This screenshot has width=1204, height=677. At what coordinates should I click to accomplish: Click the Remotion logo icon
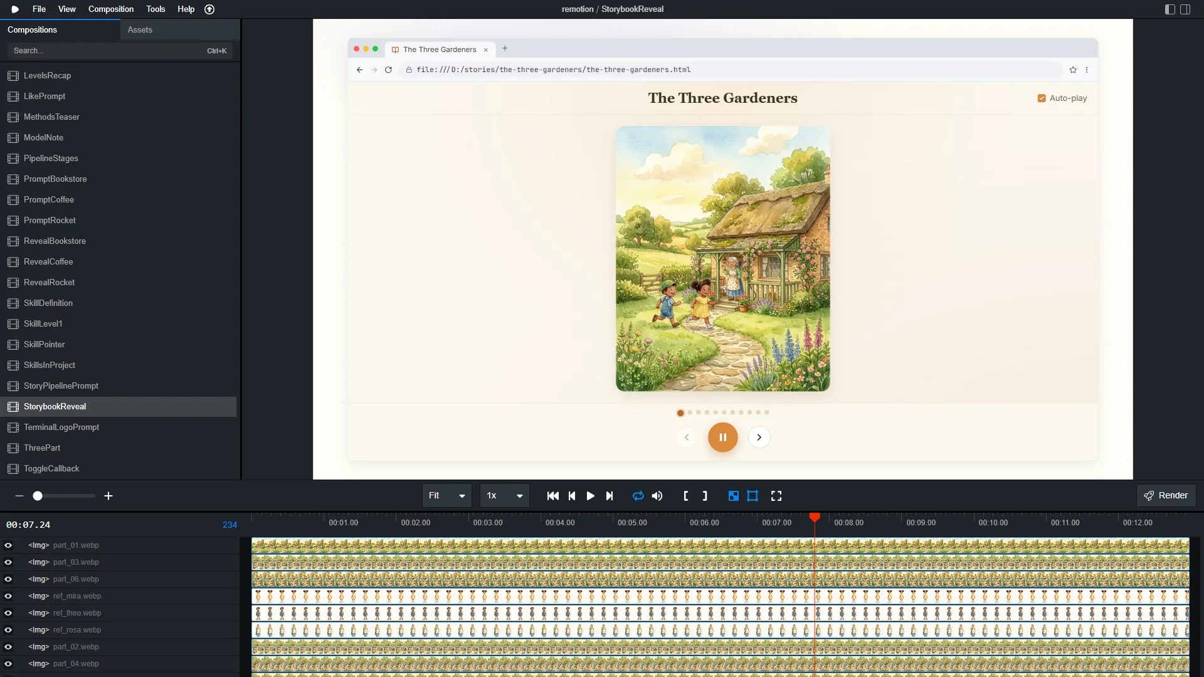15,9
